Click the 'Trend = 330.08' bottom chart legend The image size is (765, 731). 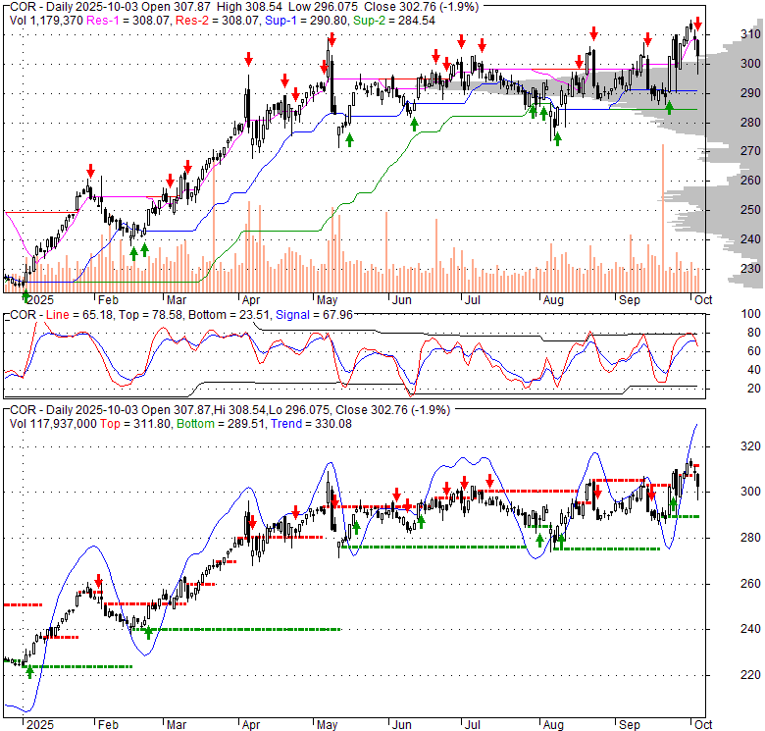[311, 424]
